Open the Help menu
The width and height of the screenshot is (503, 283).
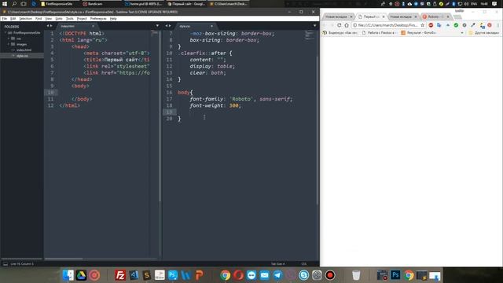113,19
